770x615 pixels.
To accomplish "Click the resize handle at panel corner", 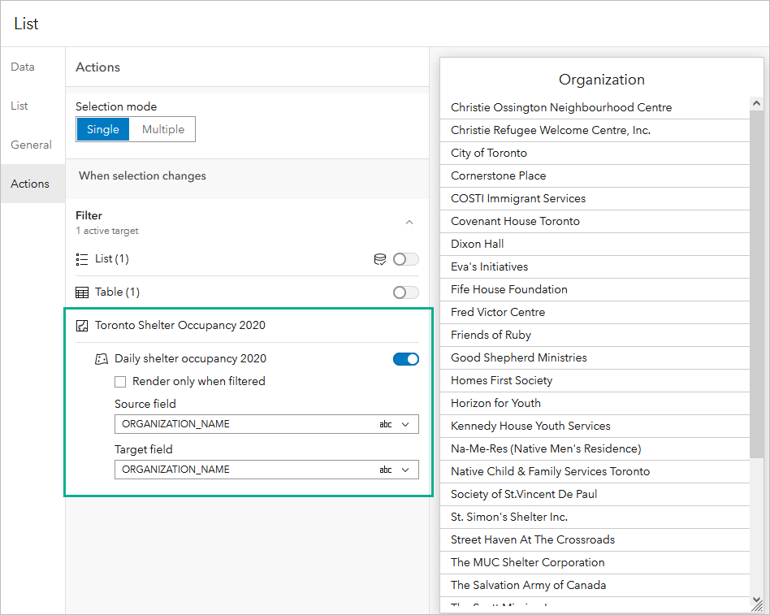I will pyautogui.click(x=757, y=606).
